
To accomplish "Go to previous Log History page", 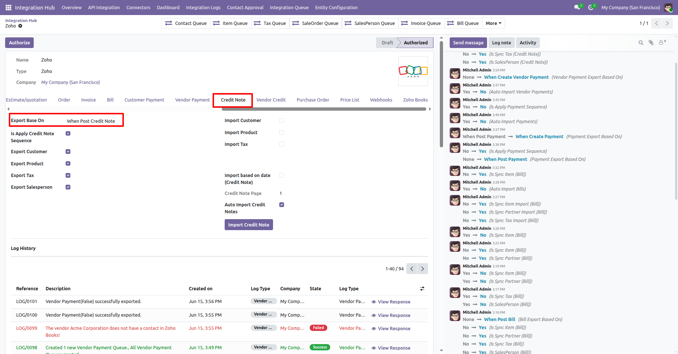I will click(x=412, y=269).
